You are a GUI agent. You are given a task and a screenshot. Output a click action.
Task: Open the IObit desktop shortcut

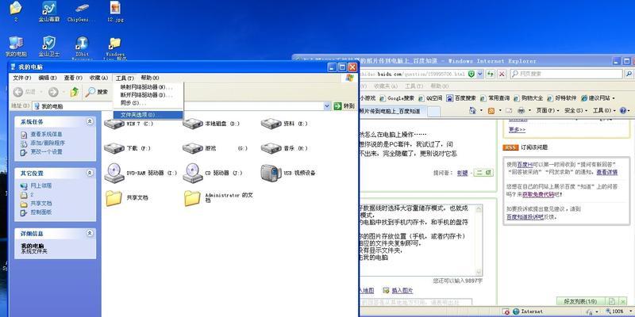83,48
